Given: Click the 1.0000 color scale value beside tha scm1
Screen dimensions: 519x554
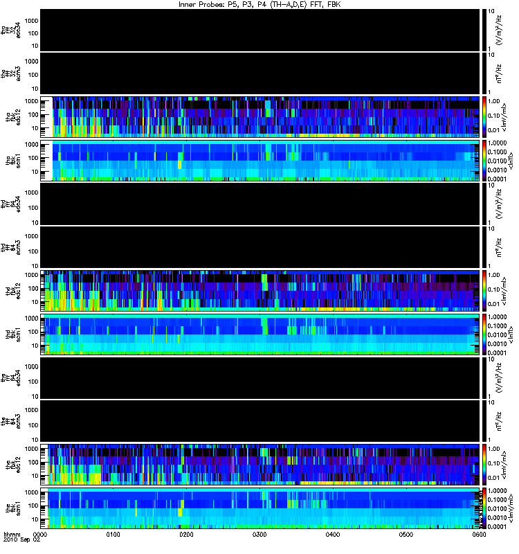Looking at the screenshot, I should tap(497, 143).
